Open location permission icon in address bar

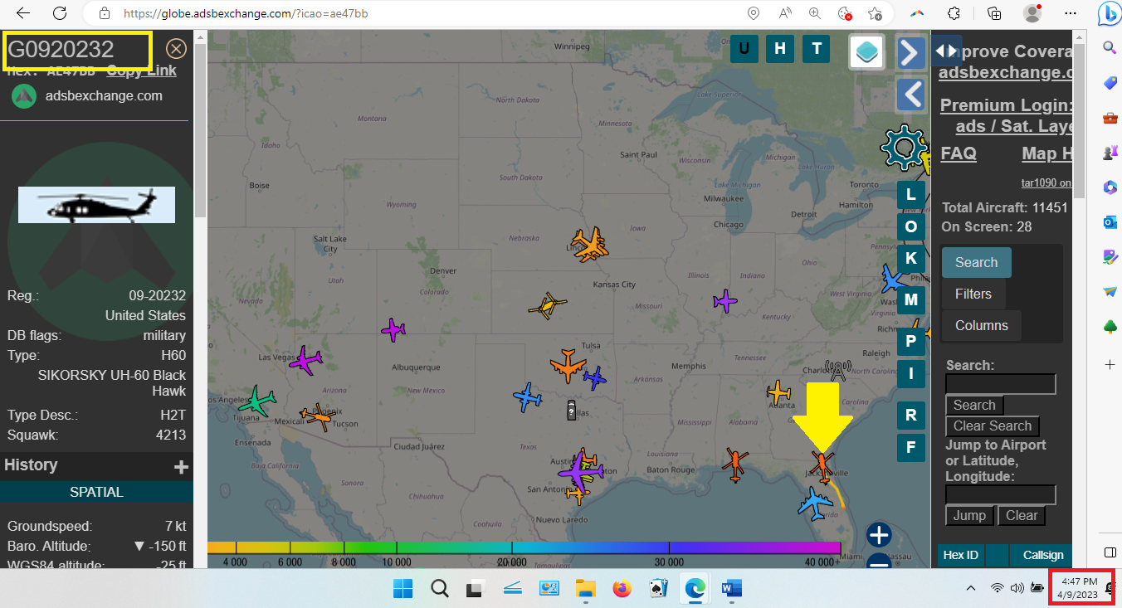point(754,13)
